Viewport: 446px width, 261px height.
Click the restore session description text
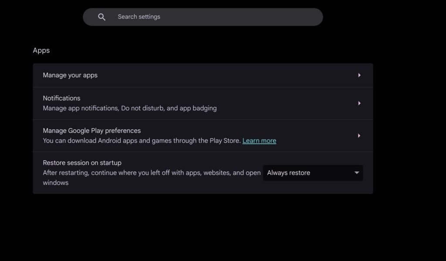coord(151,173)
